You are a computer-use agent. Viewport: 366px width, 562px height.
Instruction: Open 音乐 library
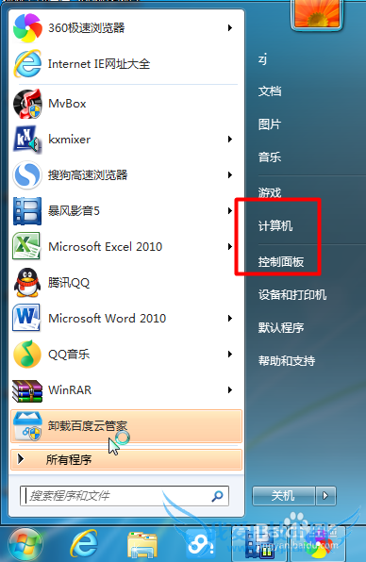click(270, 157)
